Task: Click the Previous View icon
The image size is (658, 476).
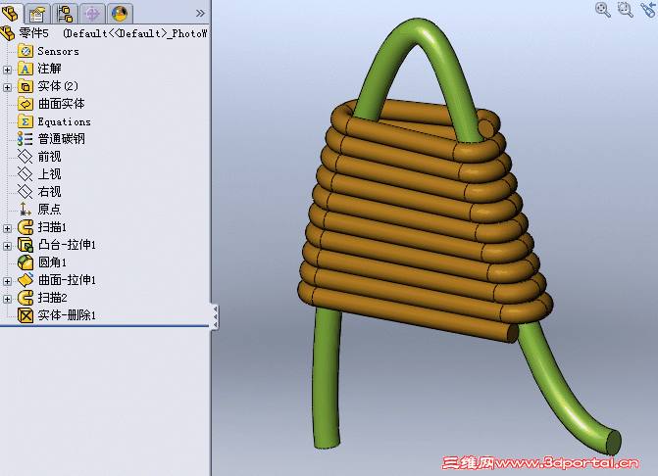Action: coord(648,9)
